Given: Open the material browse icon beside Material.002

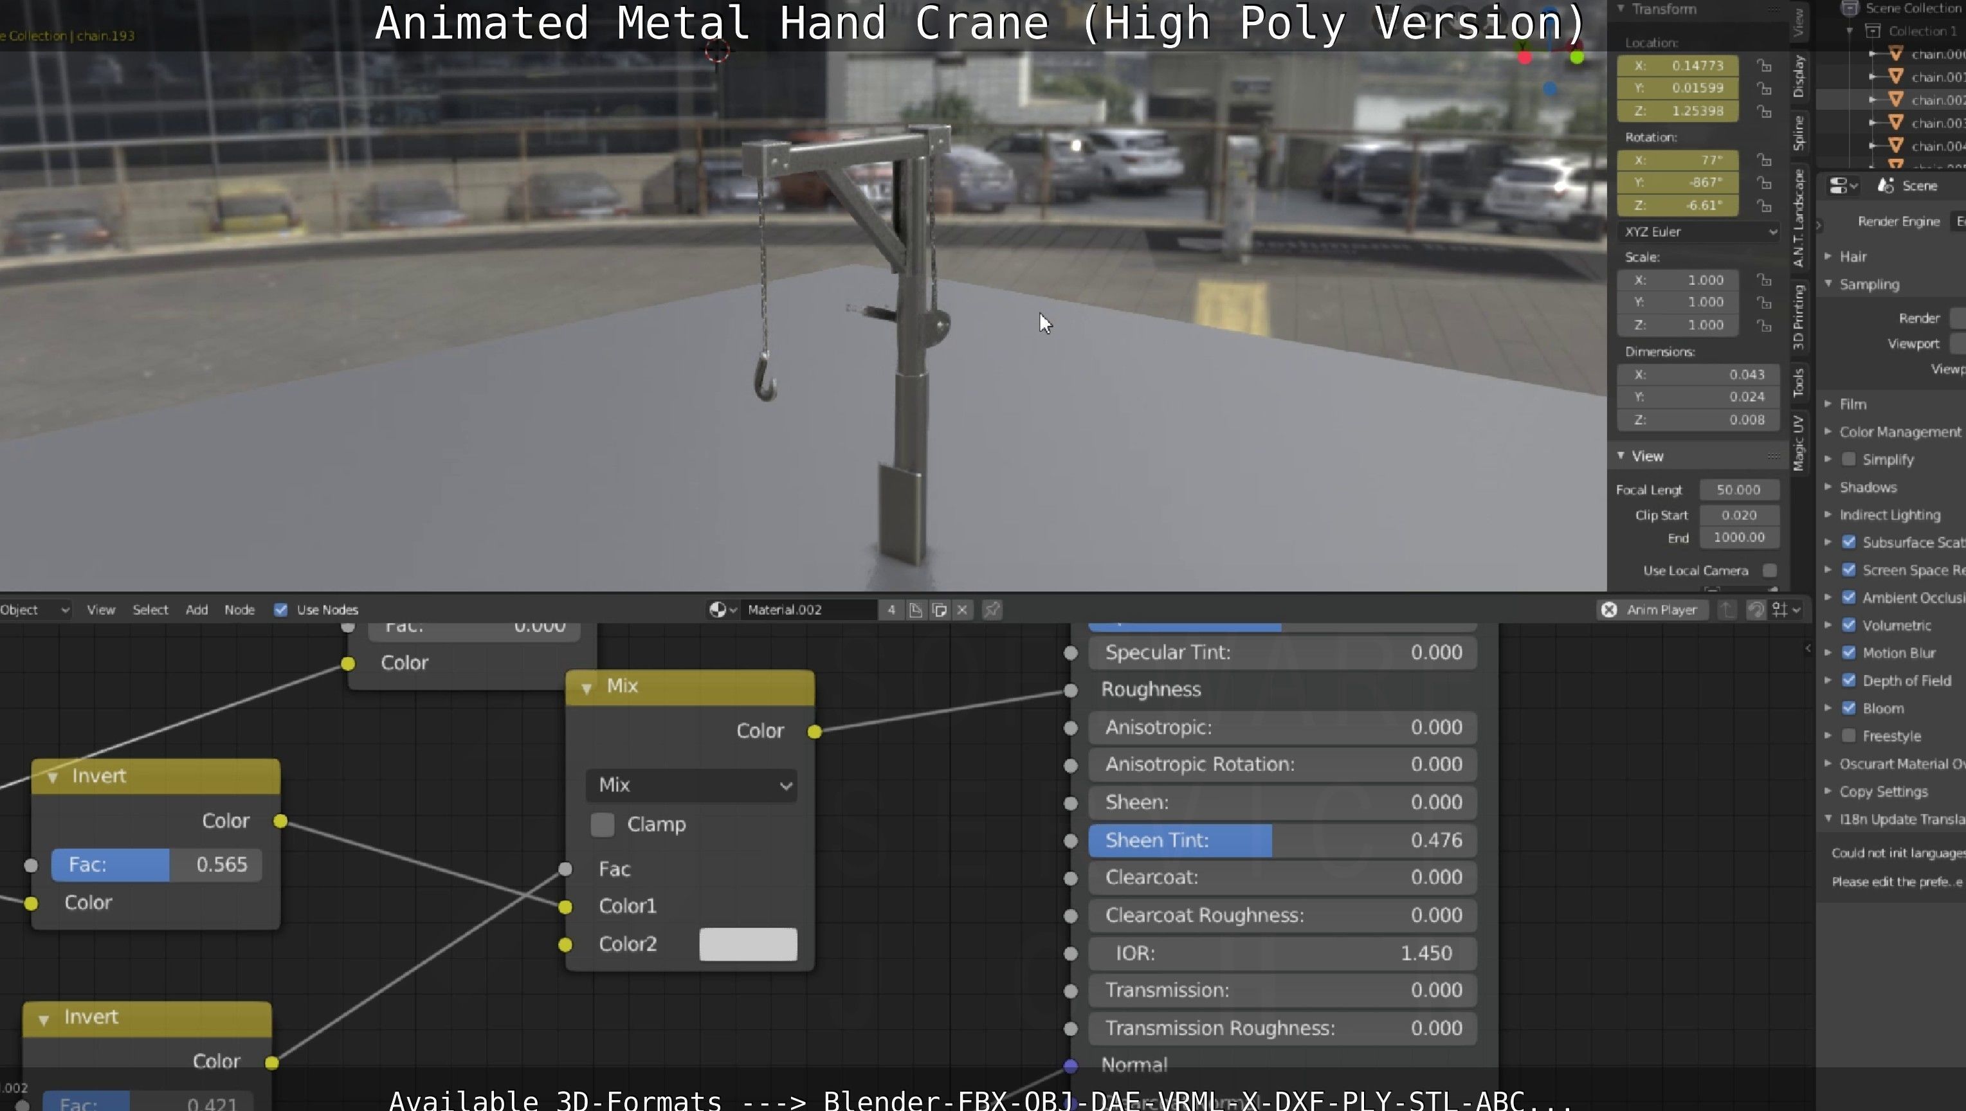Looking at the screenshot, I should click(x=722, y=610).
